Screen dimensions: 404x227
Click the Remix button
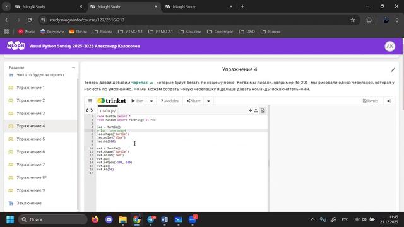point(371,101)
